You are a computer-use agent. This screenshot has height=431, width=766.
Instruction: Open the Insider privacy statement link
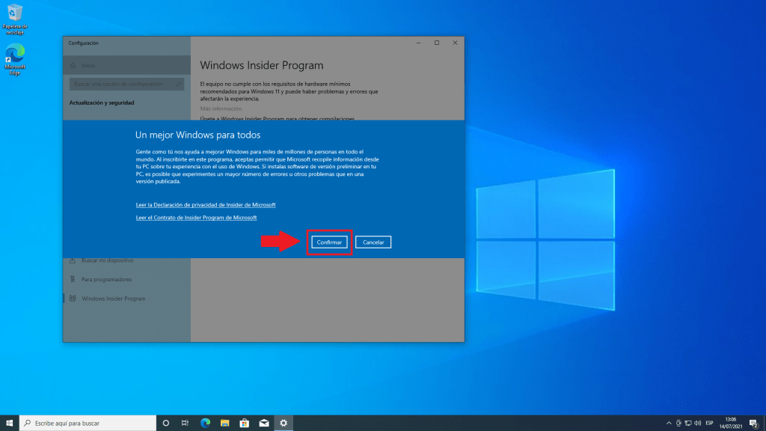pos(206,204)
